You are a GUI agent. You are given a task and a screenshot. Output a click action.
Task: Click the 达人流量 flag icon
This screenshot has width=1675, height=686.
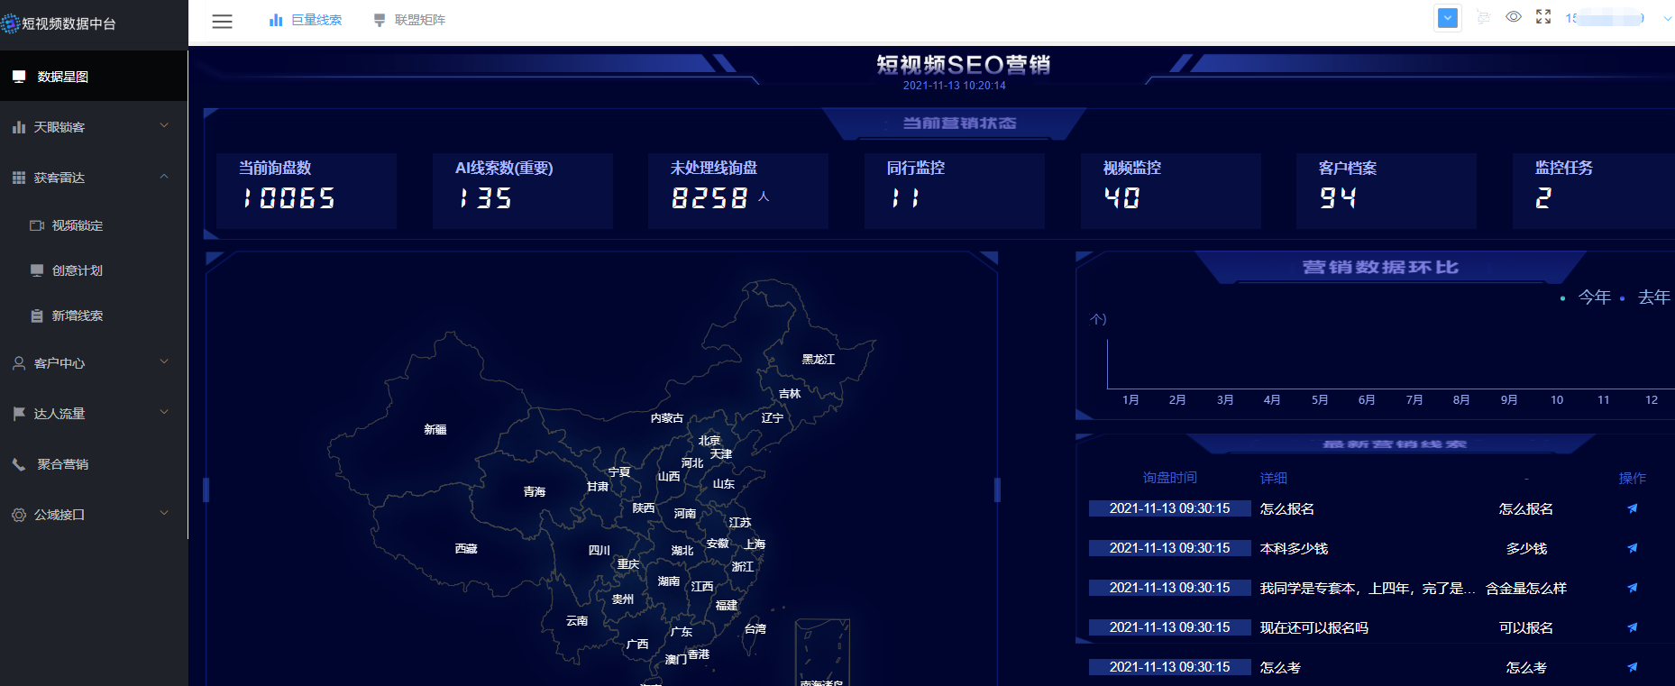pyautogui.click(x=19, y=414)
